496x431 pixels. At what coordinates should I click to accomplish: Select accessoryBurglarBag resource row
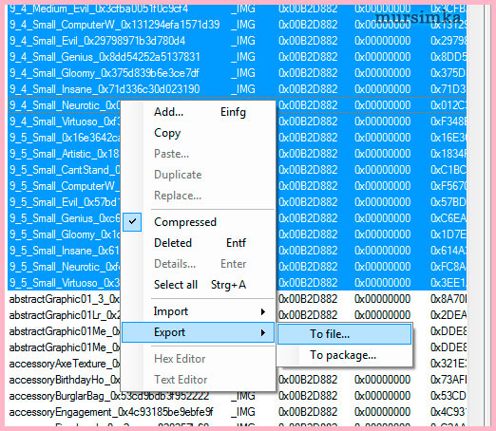(x=237, y=396)
